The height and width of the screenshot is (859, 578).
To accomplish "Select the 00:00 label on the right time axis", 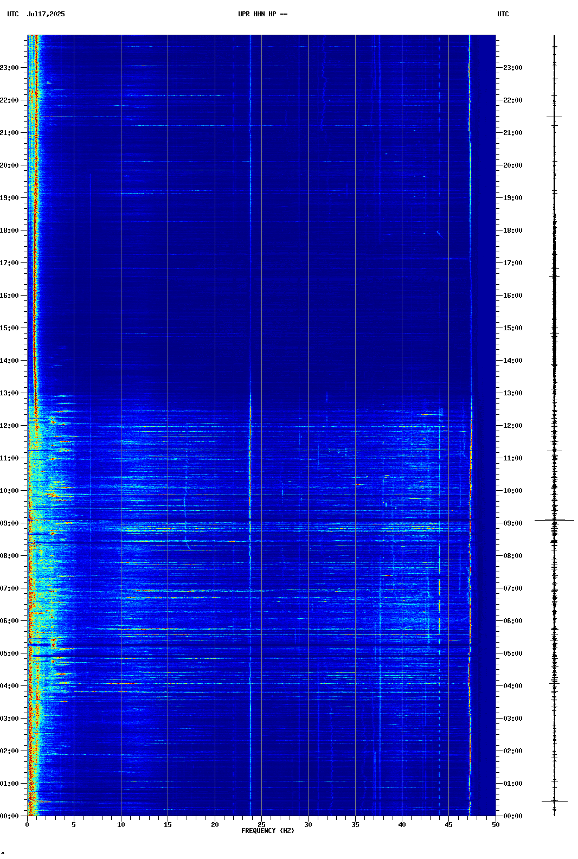I will tap(513, 816).
